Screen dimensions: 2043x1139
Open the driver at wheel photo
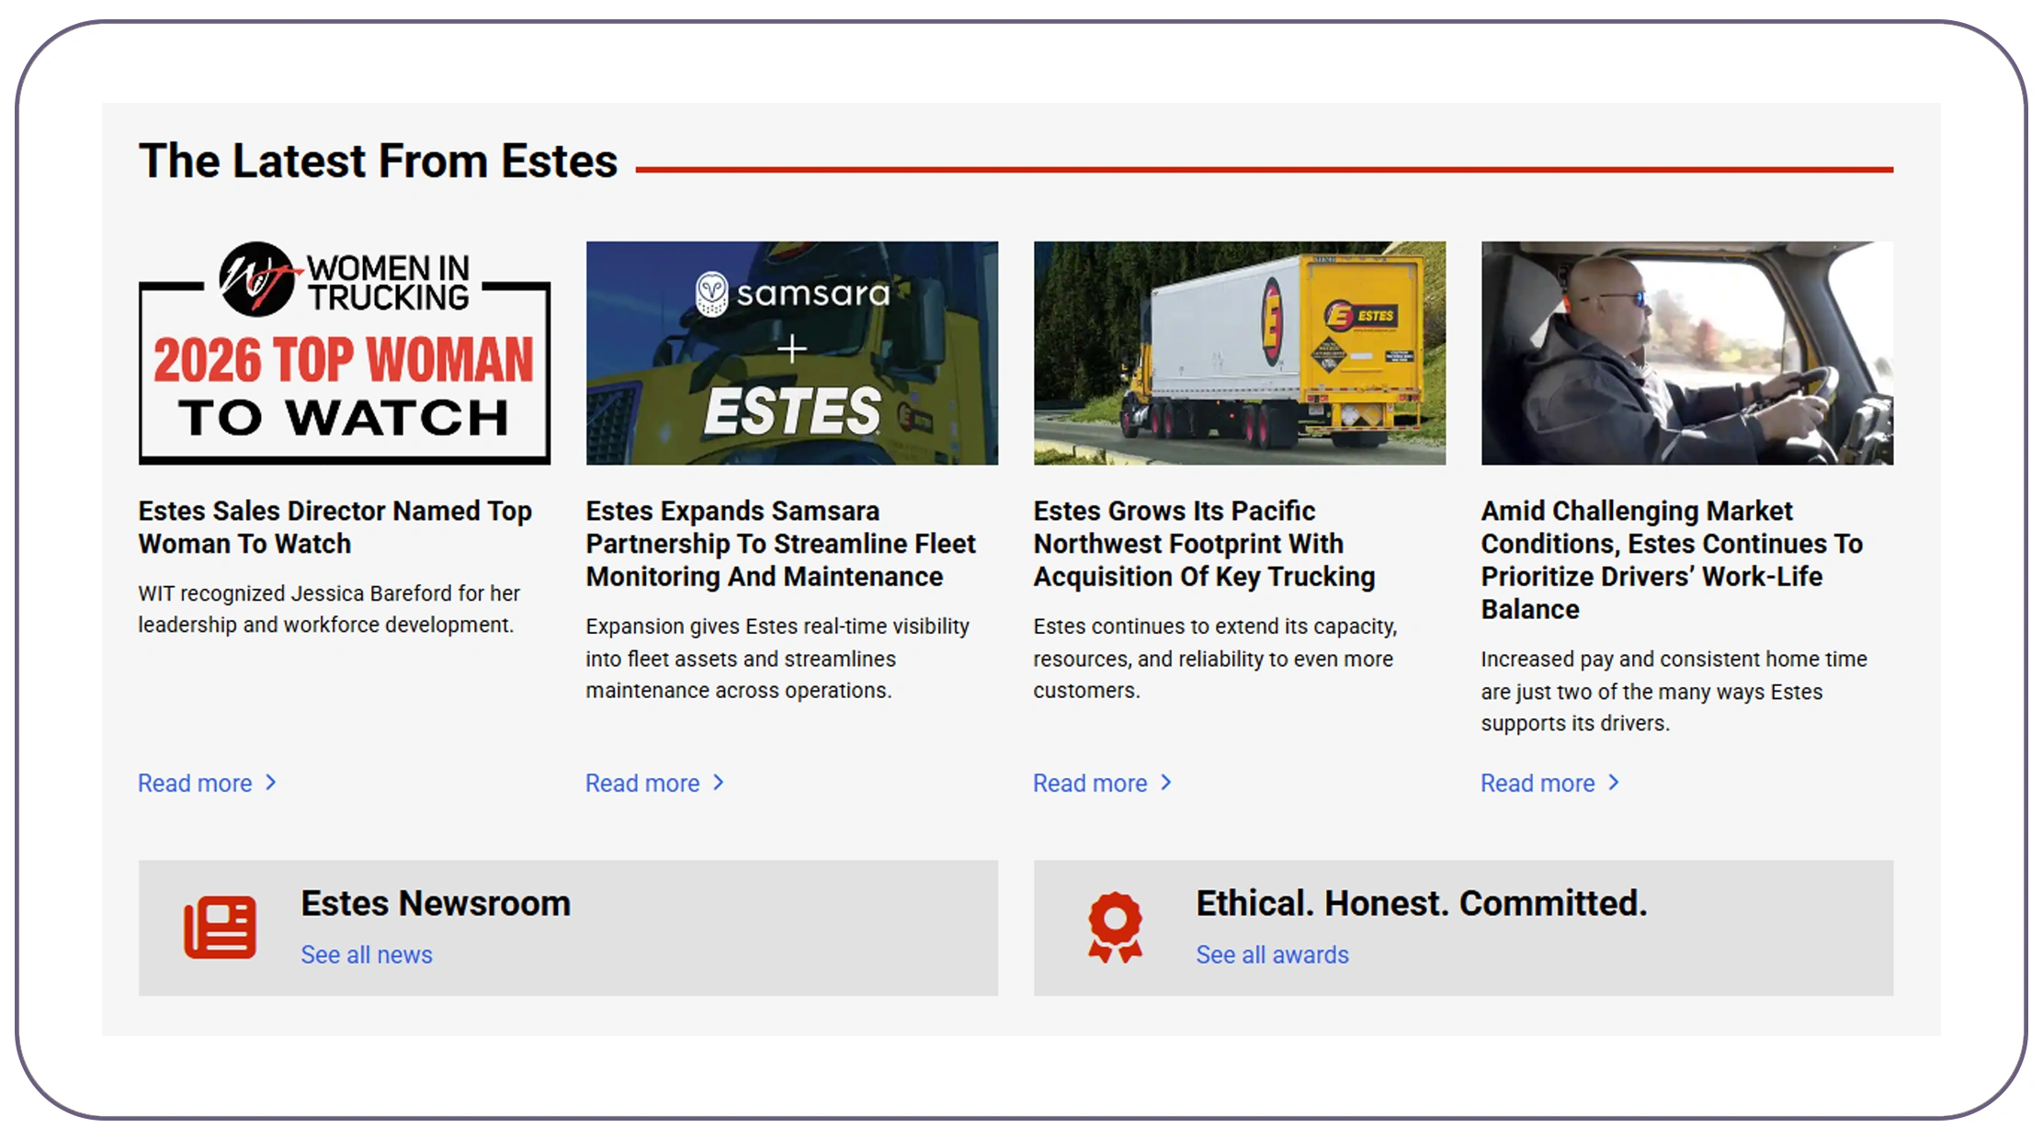click(x=1686, y=354)
